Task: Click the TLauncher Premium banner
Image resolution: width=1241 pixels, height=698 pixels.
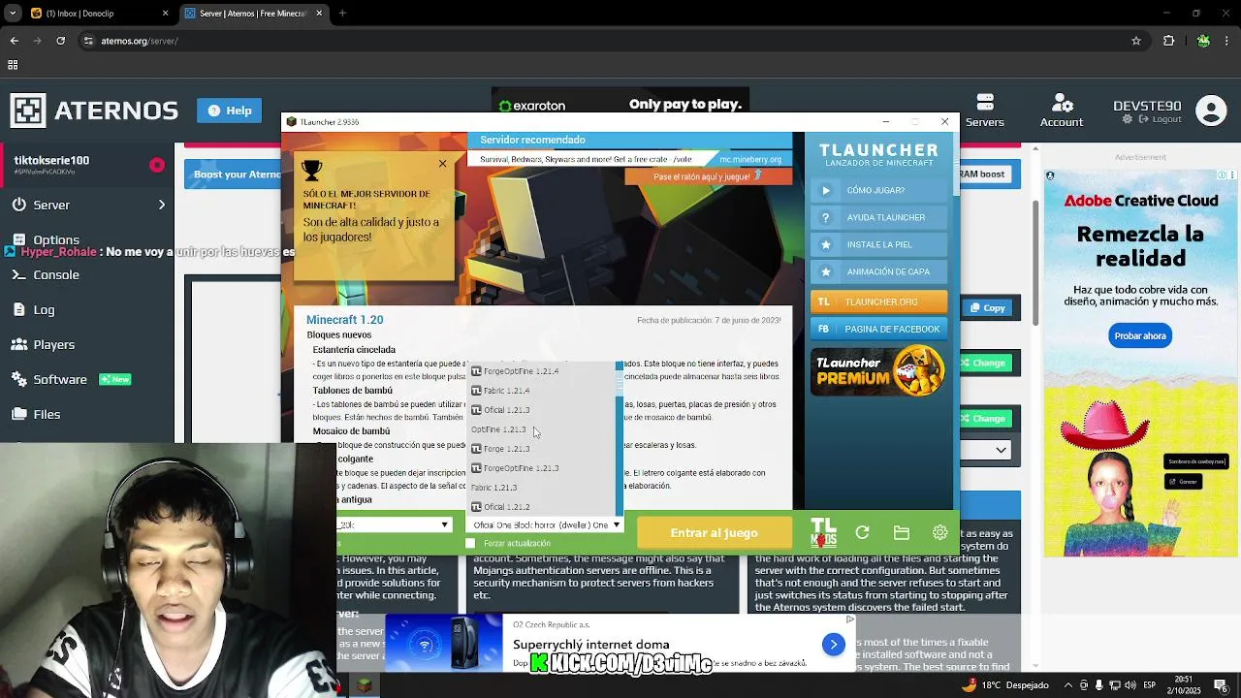Action: coord(878,371)
